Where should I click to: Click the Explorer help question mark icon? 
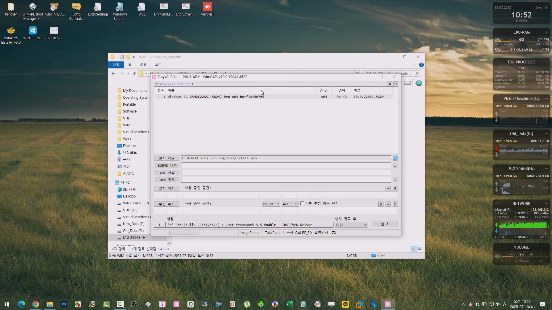pyautogui.click(x=421, y=65)
